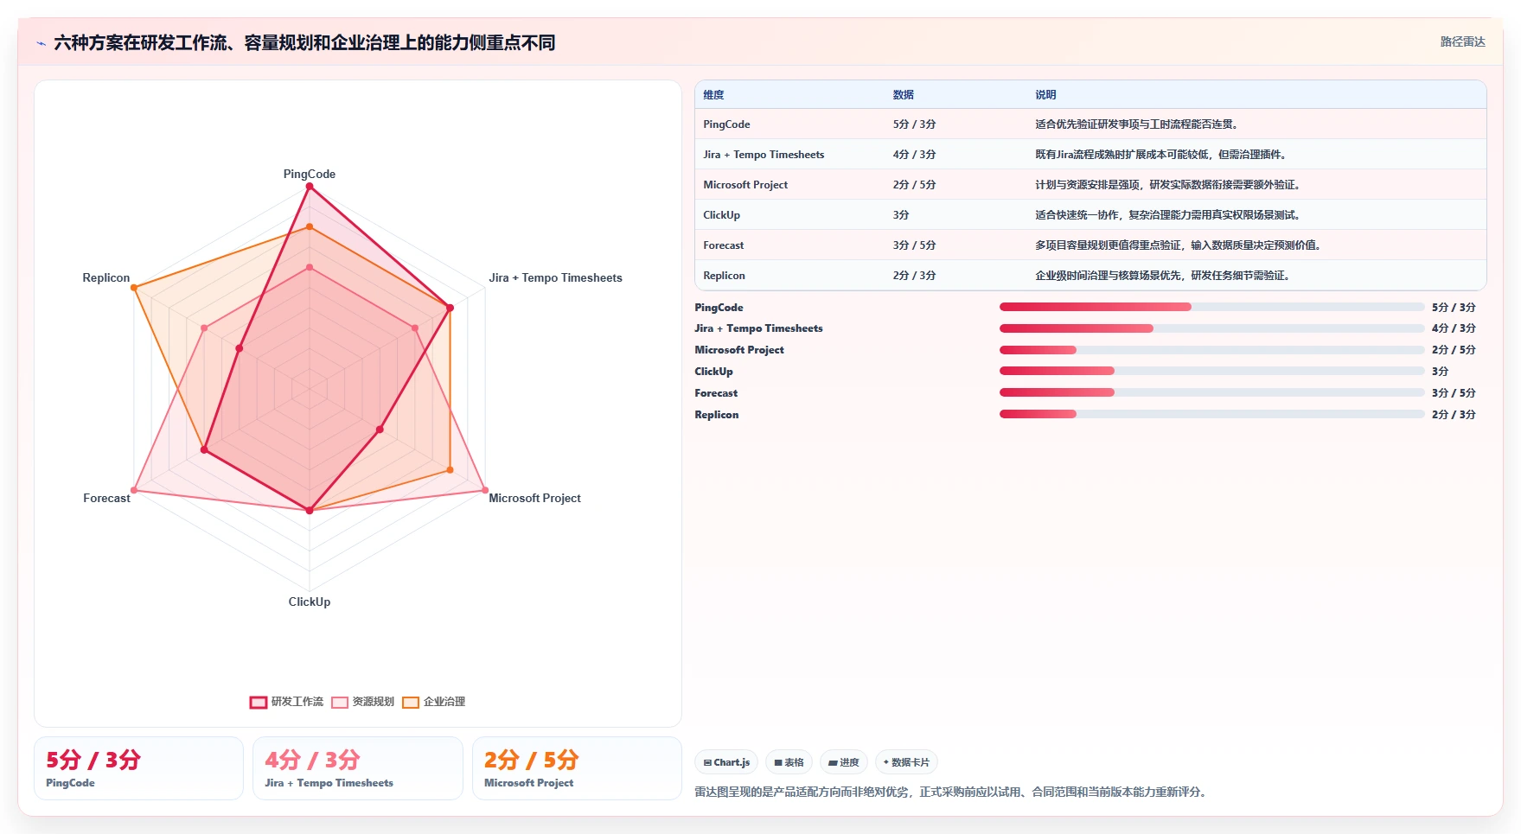Click the PingCode axis label on the radar
Image resolution: width=1521 pixels, height=834 pixels.
click(310, 174)
